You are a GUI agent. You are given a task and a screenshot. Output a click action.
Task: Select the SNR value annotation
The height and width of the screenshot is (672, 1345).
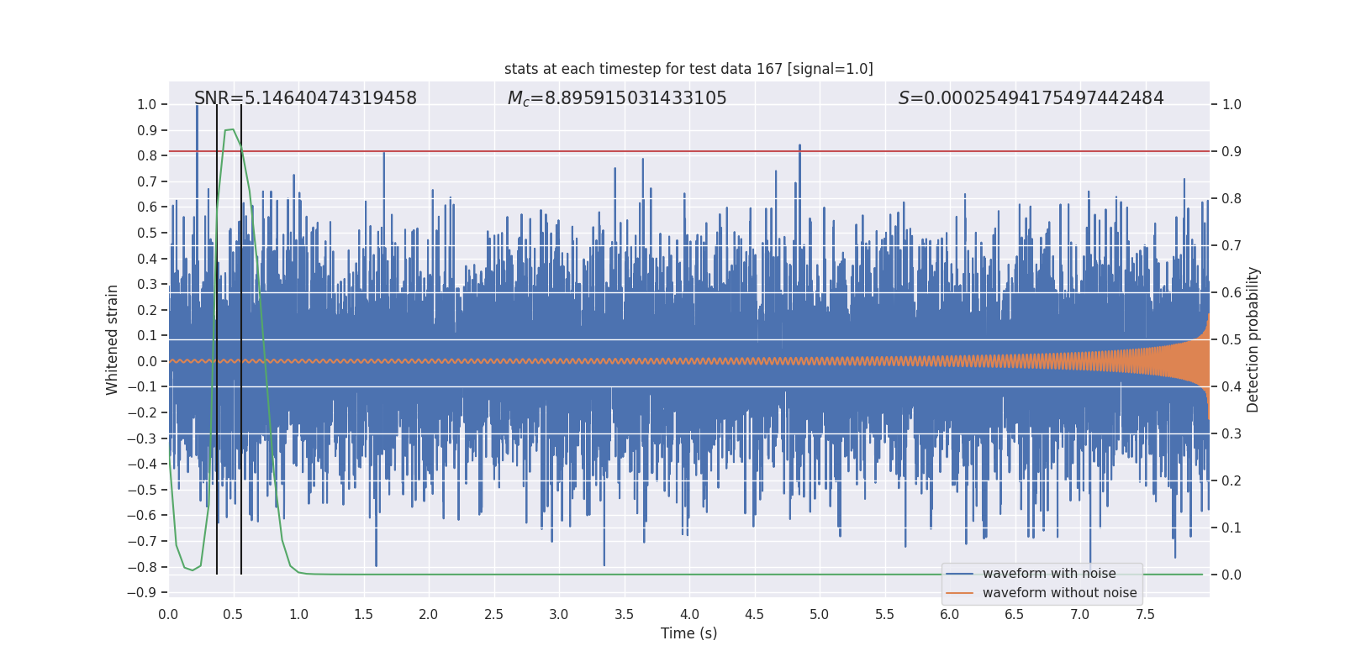pyautogui.click(x=305, y=98)
